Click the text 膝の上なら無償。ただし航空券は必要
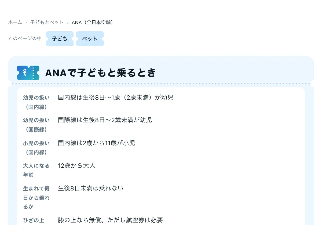Screen dimensions: 322x225 [111, 220]
